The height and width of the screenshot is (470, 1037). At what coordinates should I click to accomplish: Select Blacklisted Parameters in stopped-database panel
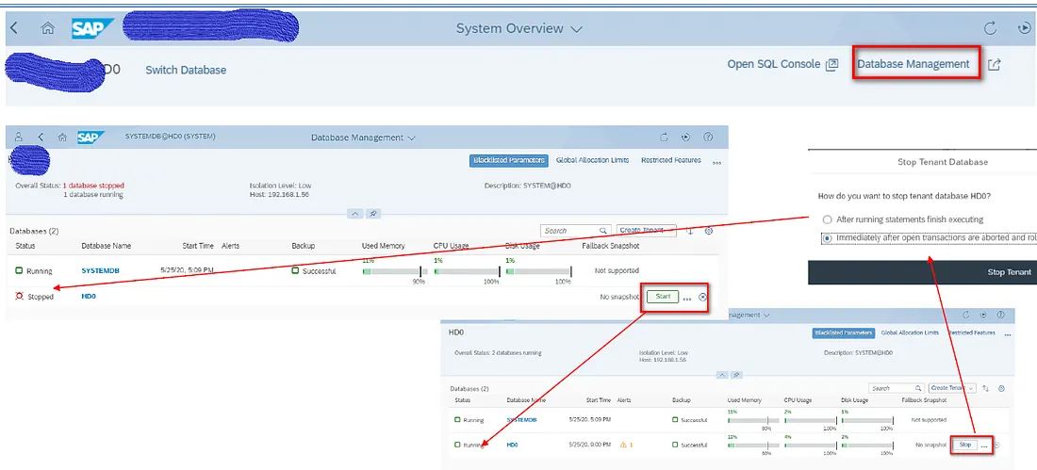click(509, 160)
